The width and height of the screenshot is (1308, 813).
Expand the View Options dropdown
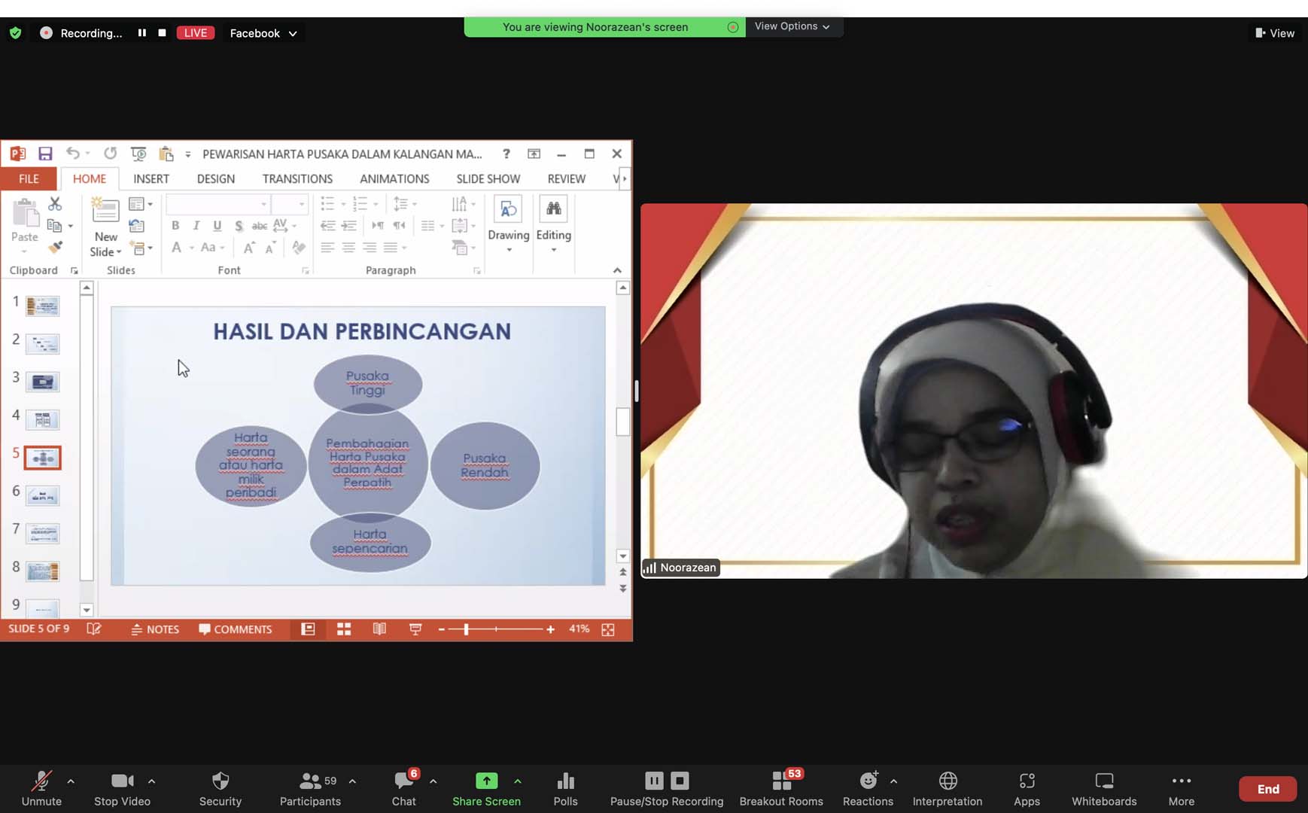point(792,26)
